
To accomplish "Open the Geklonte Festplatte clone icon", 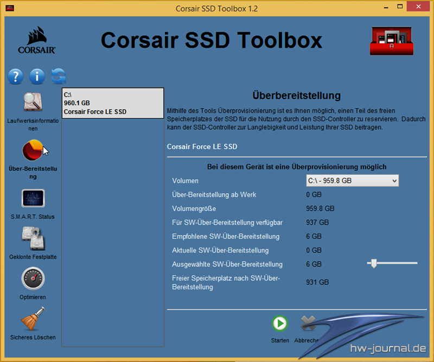I will click(x=33, y=238).
